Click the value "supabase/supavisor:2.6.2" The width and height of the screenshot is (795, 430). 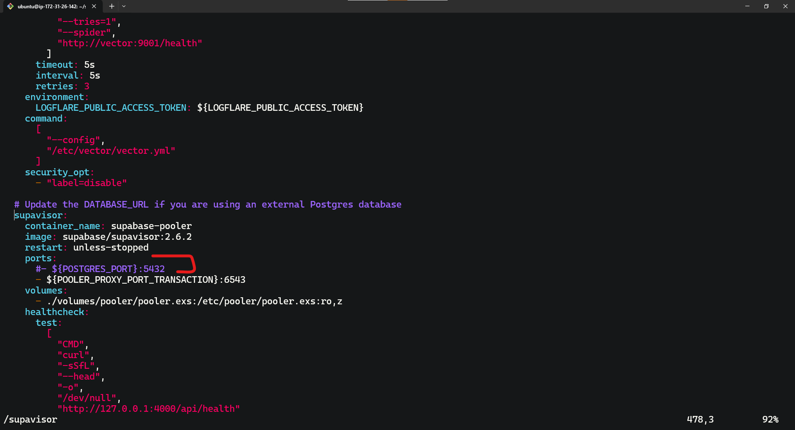pos(127,237)
